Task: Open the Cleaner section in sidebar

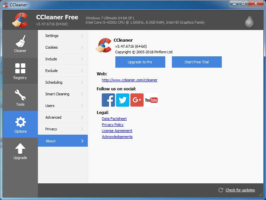Action: click(x=20, y=44)
